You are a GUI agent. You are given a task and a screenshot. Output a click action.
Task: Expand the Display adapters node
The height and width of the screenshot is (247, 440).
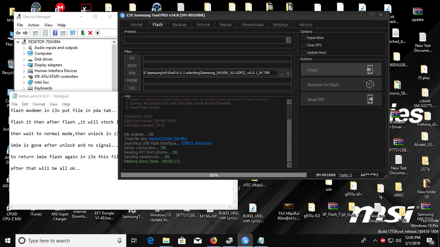tap(24, 65)
